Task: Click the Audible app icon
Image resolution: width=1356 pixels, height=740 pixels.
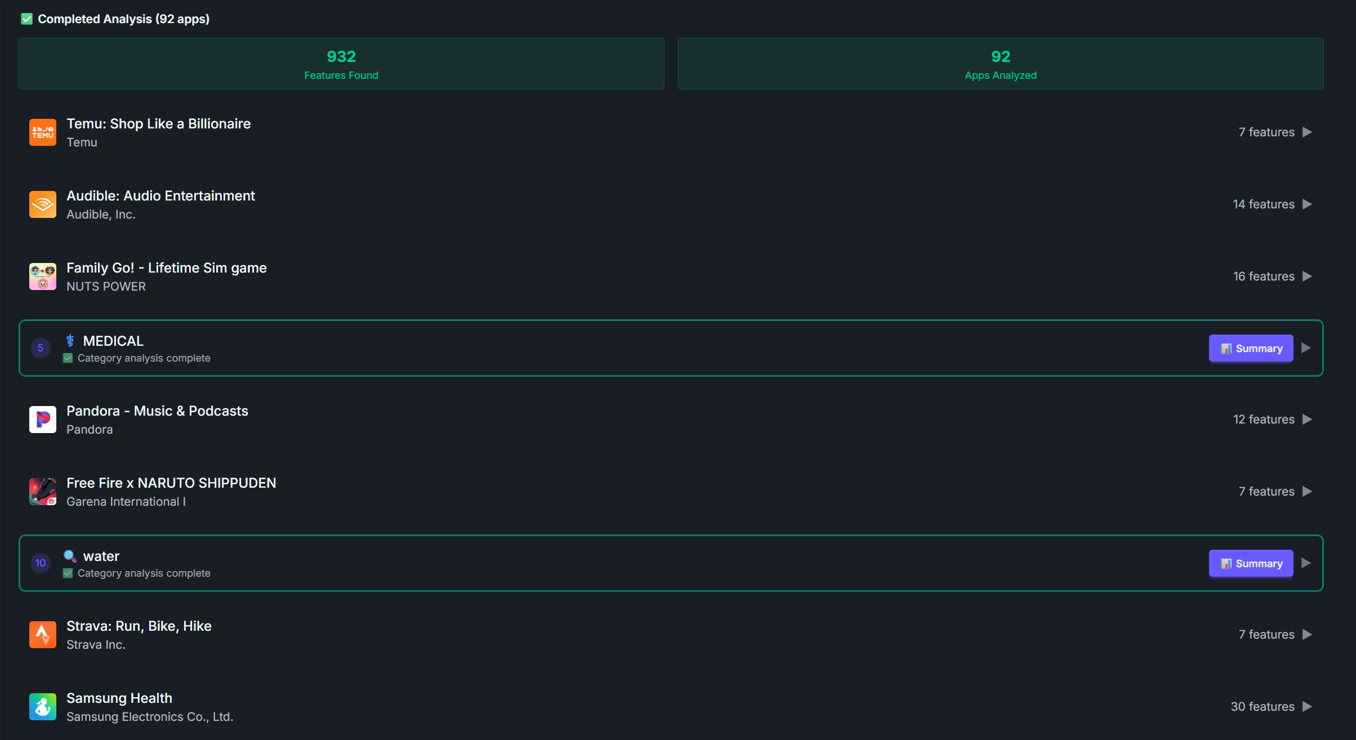Action: (43, 204)
